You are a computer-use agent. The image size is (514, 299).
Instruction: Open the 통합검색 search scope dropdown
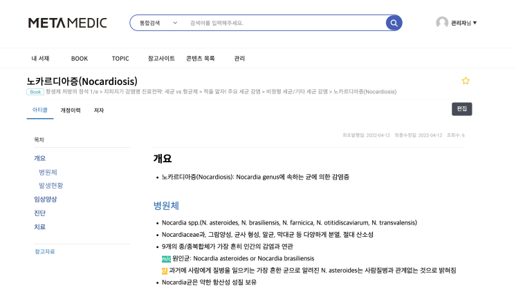tap(158, 23)
